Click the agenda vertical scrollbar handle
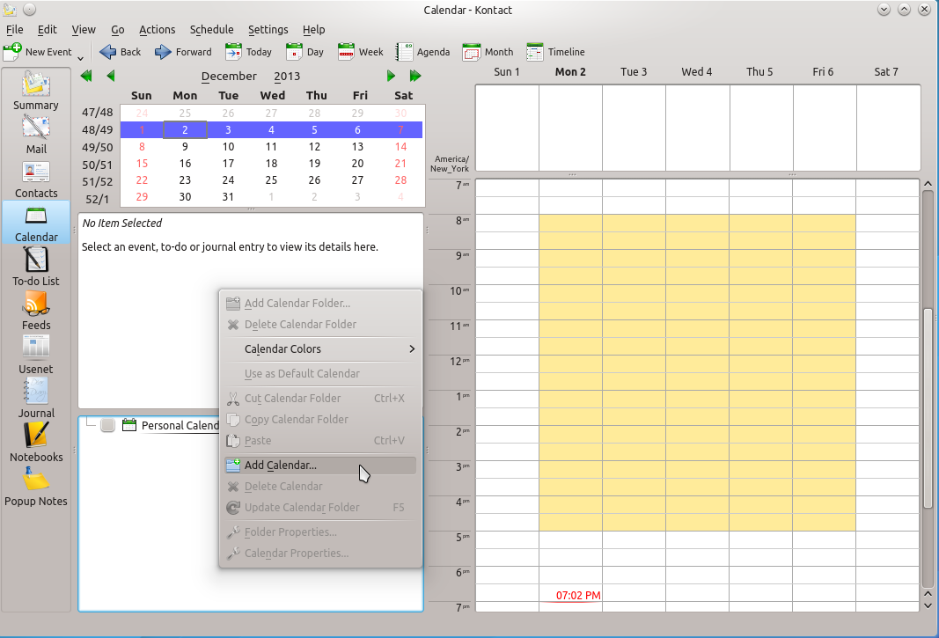This screenshot has height=638, width=939. point(928,408)
